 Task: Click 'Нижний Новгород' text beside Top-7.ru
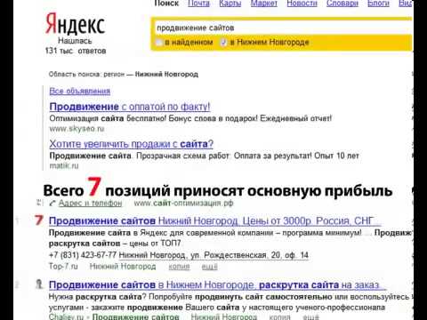[123, 267]
